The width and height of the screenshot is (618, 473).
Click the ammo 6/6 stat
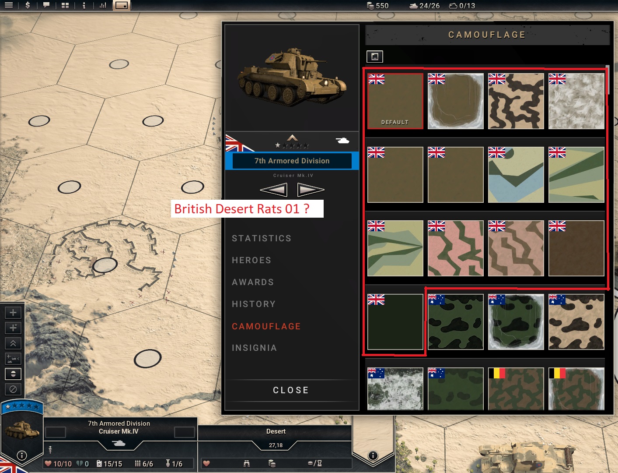click(144, 464)
